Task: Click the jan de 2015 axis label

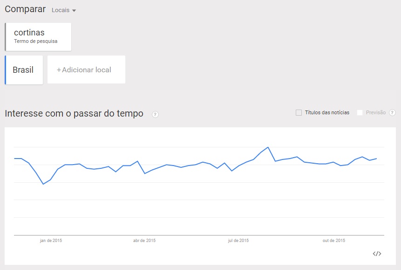Action: [x=50, y=241]
